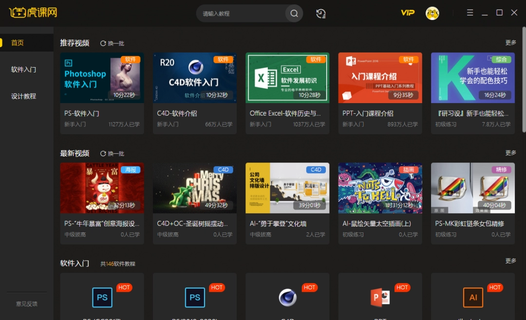Click the PPT-入门课程介绍 video title

point(368,114)
